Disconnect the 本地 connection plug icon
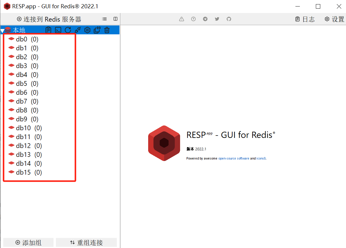Screen dimensions: 346x248 (78, 30)
